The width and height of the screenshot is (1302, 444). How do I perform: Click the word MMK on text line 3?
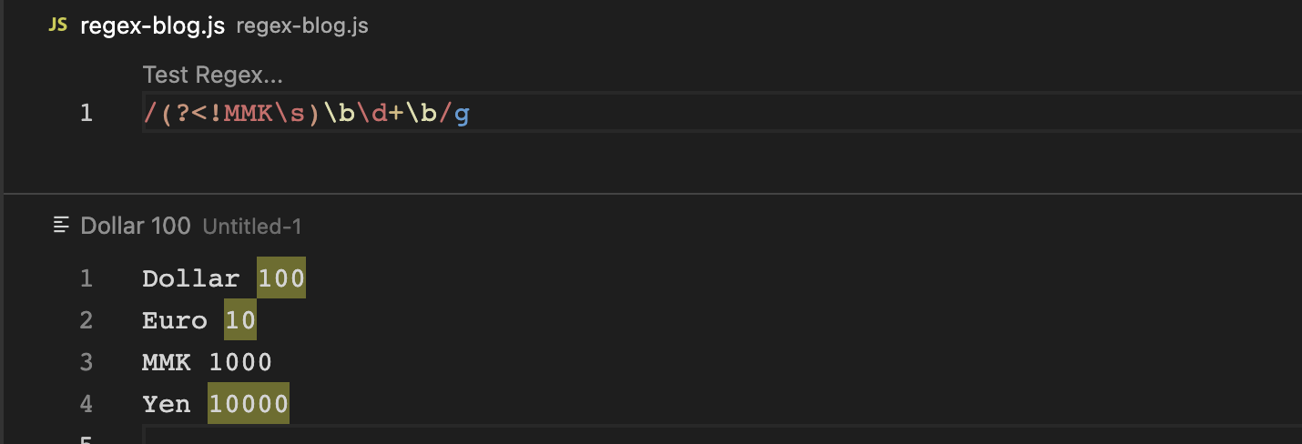point(167,362)
